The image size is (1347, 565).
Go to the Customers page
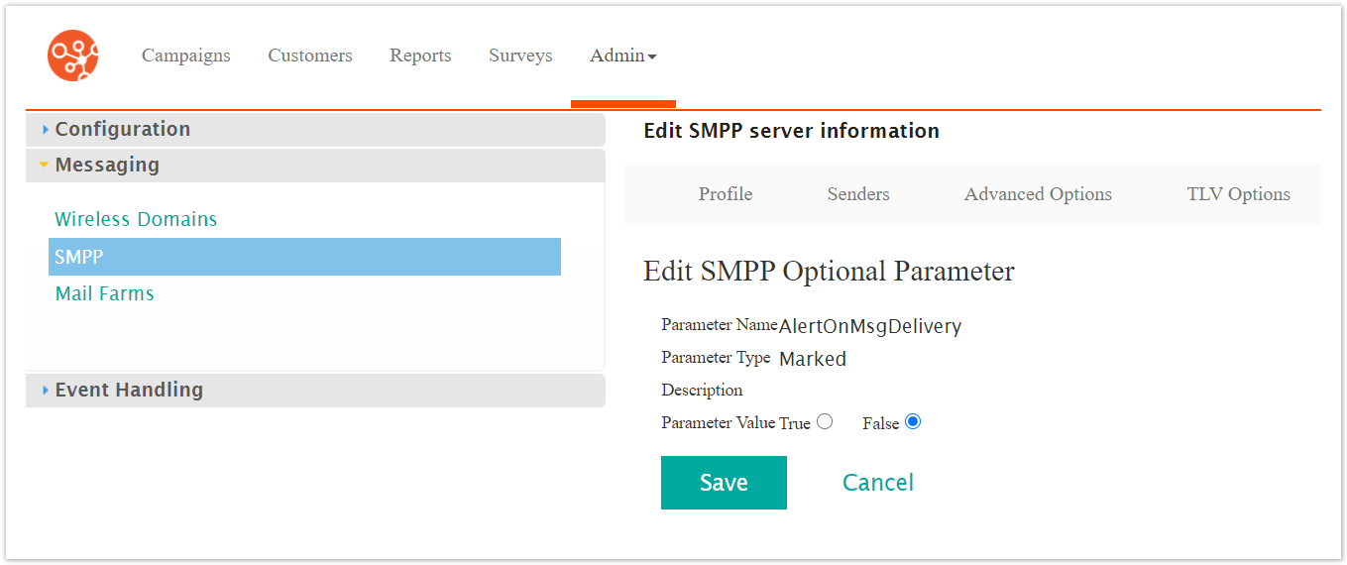click(309, 56)
